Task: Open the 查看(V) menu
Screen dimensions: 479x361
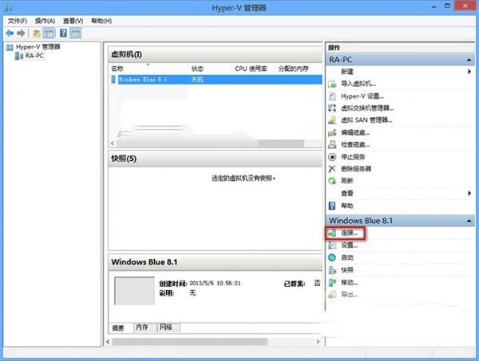Action: click(x=73, y=21)
